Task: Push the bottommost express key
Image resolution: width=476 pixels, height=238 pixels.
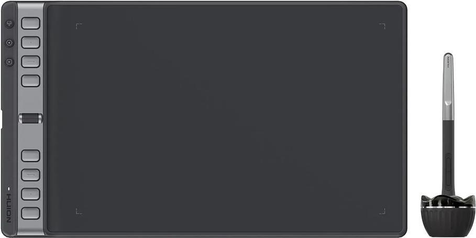Action: [x=30, y=213]
